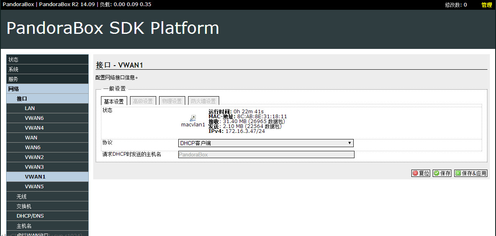
Task: Click the 保存&应用 button
Action: [471, 173]
